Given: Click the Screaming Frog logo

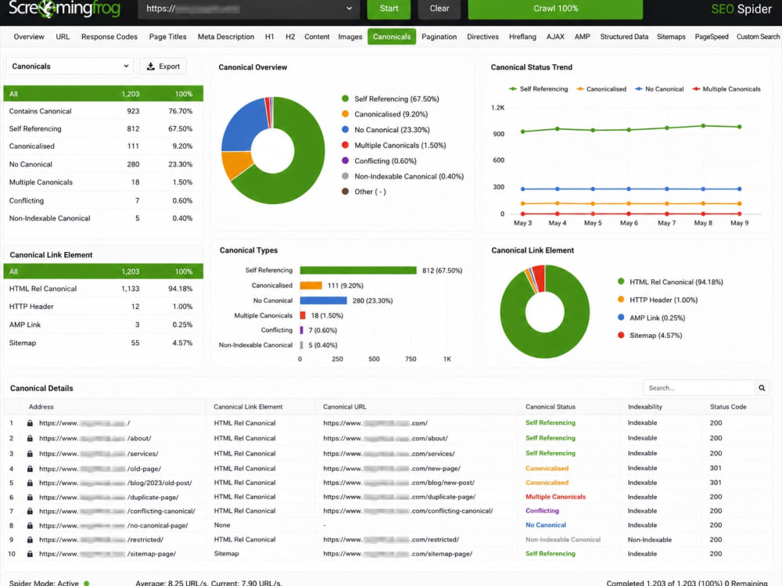Looking at the screenshot, I should tap(64, 9).
